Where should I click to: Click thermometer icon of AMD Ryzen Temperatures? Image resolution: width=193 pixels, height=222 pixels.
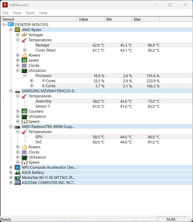pos(25,40)
